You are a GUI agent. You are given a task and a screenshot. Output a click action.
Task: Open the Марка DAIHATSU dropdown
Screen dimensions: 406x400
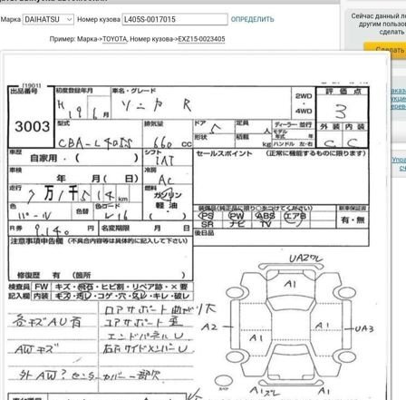tap(48, 19)
